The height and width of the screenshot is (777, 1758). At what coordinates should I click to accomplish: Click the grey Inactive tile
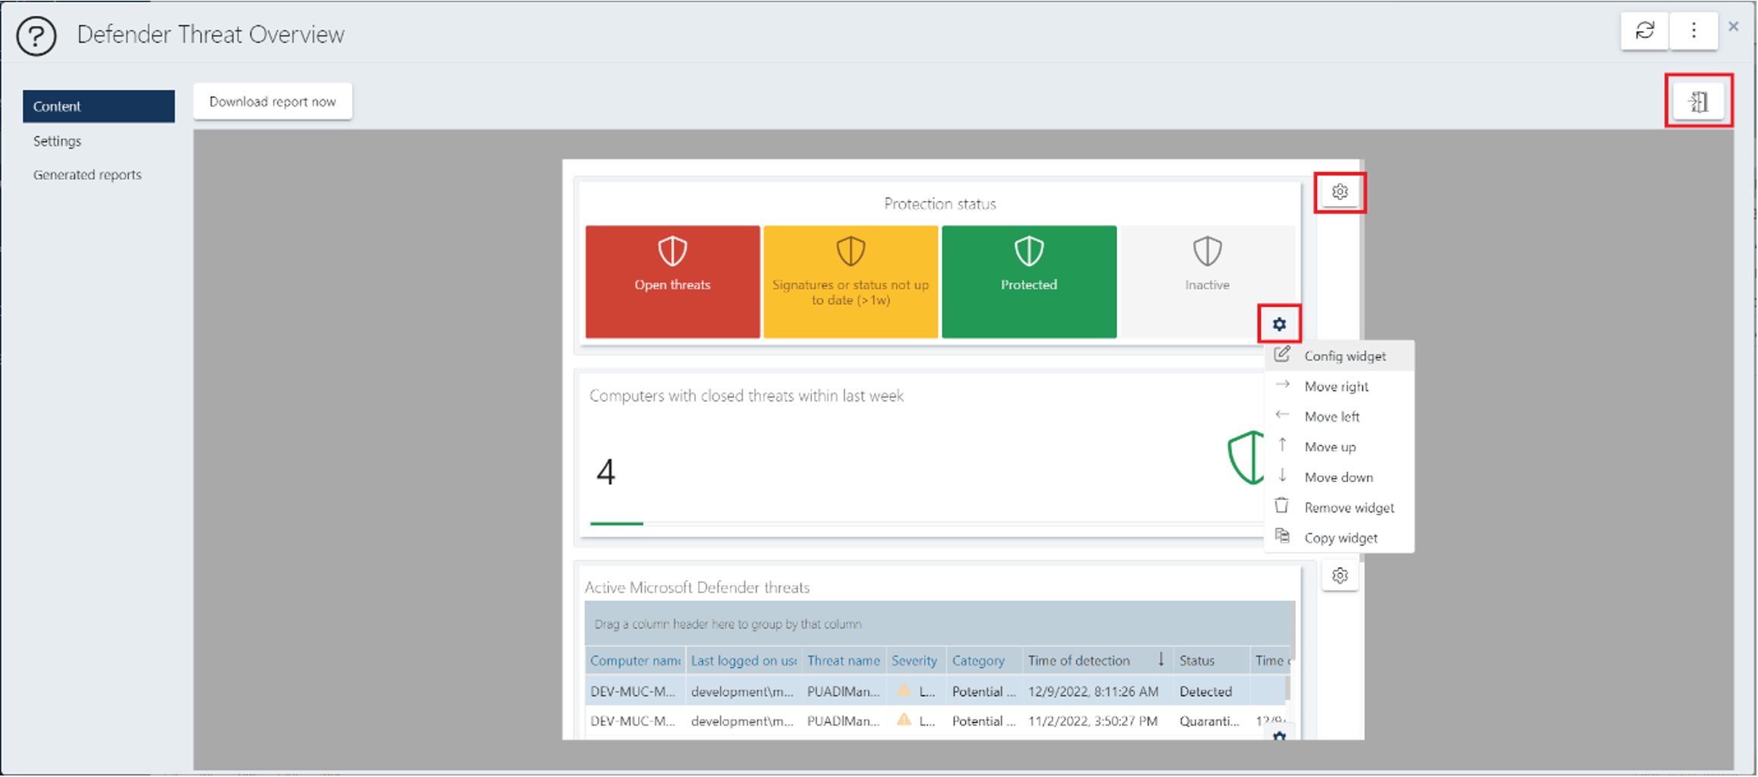(x=1207, y=281)
